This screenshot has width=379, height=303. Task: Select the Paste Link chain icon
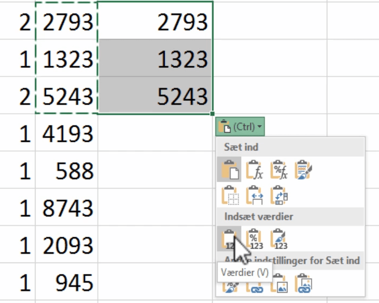tap(253, 284)
